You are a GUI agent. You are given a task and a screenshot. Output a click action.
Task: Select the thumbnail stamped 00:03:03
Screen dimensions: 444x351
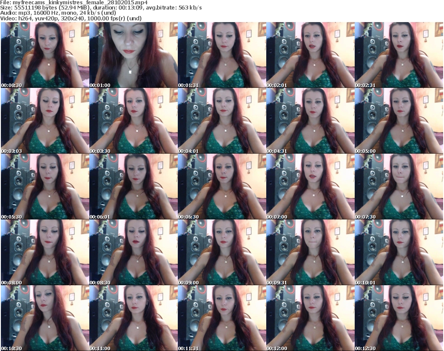coord(45,121)
